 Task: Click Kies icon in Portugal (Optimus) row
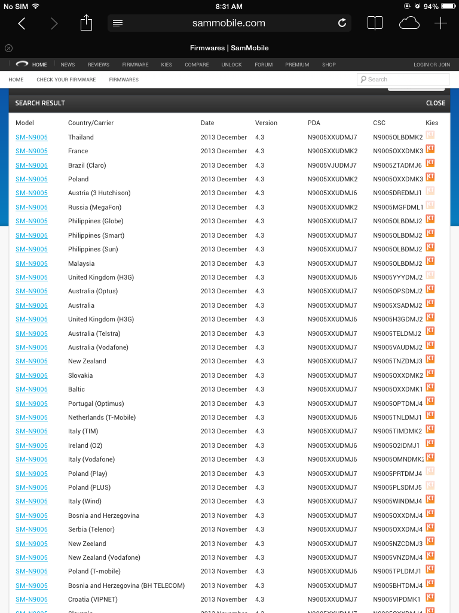coord(430,401)
